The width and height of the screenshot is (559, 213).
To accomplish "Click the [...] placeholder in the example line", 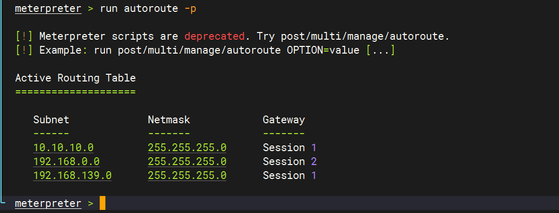I will click(x=380, y=51).
